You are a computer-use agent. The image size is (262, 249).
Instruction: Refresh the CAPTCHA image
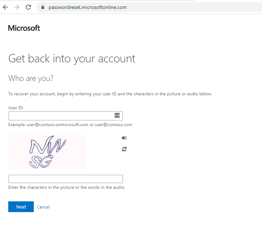tap(124, 149)
